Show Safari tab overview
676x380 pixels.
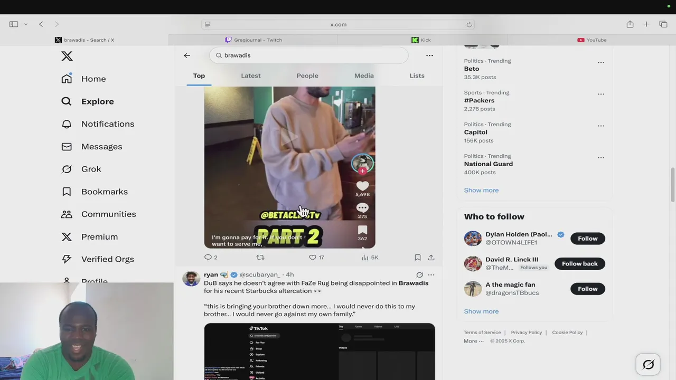click(663, 24)
